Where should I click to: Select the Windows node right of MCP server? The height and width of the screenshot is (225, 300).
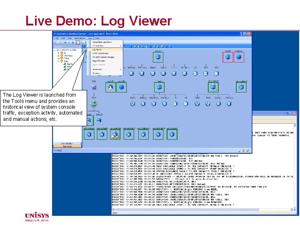click(x=241, y=87)
